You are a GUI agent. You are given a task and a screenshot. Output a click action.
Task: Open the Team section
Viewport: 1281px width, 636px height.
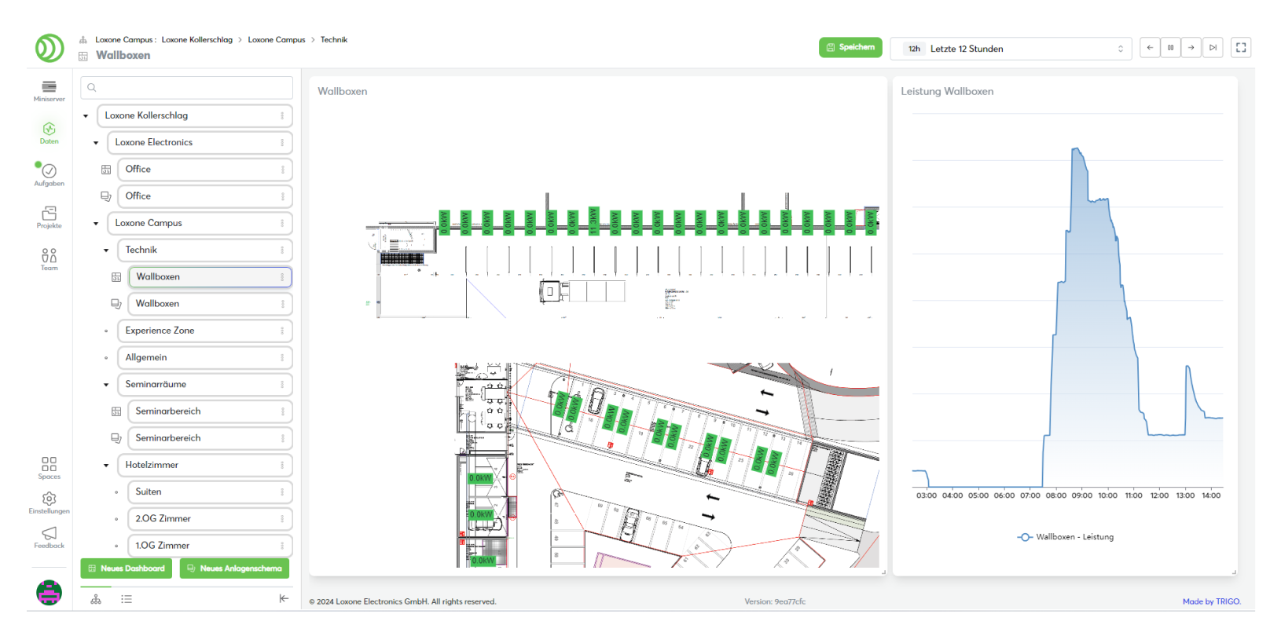pyautogui.click(x=49, y=258)
